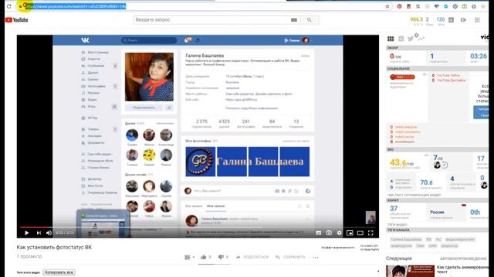Click the 'Моя Страница' VK sidebar item

98,52
